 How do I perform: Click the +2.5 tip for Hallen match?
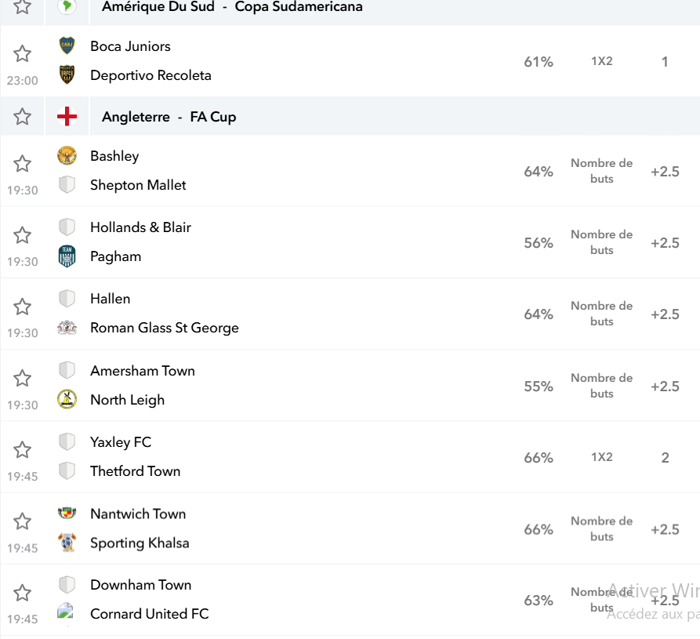tap(665, 314)
